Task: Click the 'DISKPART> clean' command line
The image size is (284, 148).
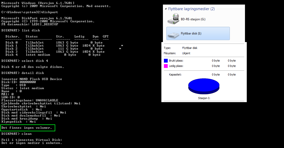Action: 16,134
